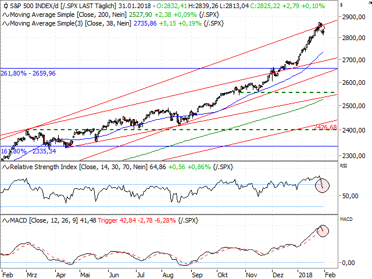Click the Nov label on time axis
The image size is (372, 279).
pyautogui.click(x=251, y=275)
